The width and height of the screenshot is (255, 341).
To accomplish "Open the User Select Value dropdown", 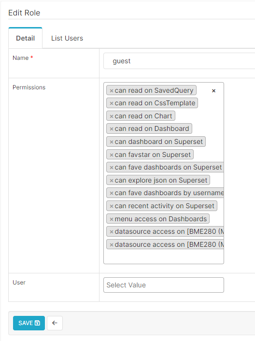I will [x=163, y=285].
